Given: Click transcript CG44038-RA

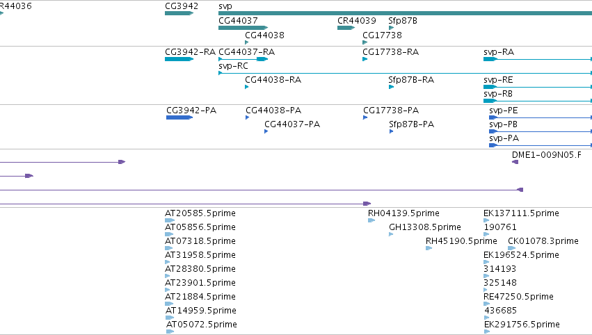Looking at the screenshot, I should [273, 80].
